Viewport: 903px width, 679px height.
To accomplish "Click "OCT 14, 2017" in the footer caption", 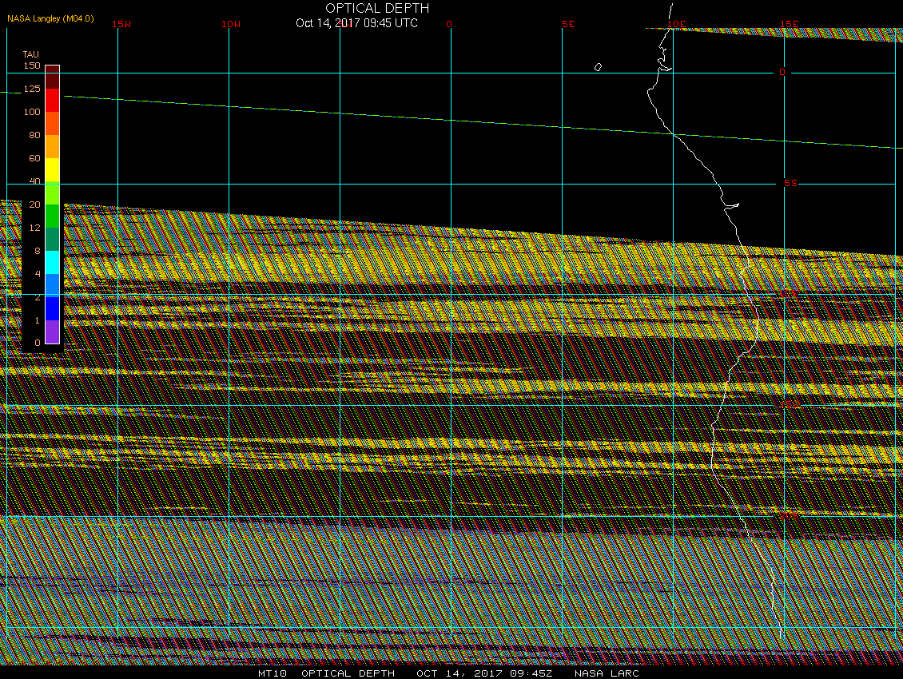I will tap(459, 673).
